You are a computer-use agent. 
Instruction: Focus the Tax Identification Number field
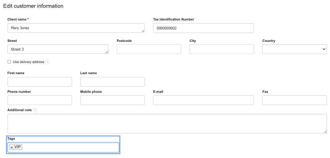pos(203,28)
